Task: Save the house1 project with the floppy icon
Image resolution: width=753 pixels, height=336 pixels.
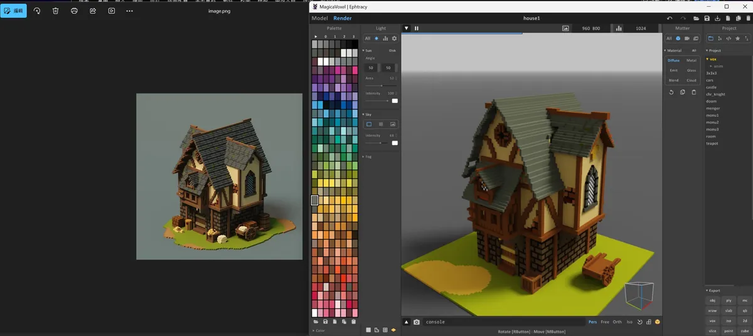Action: [707, 18]
